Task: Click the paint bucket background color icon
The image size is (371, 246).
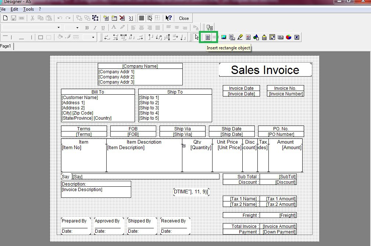Action: coord(60,37)
